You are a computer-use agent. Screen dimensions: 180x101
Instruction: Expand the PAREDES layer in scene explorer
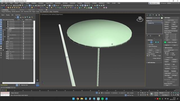click(x=3, y=30)
